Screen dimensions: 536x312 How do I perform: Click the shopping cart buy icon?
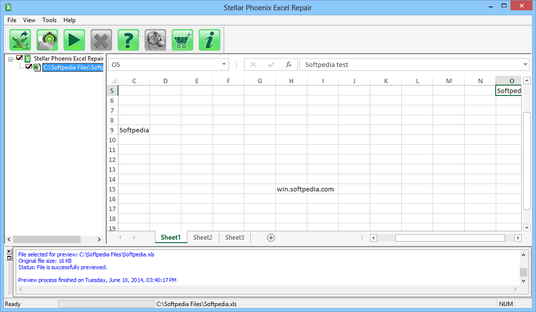coord(182,40)
